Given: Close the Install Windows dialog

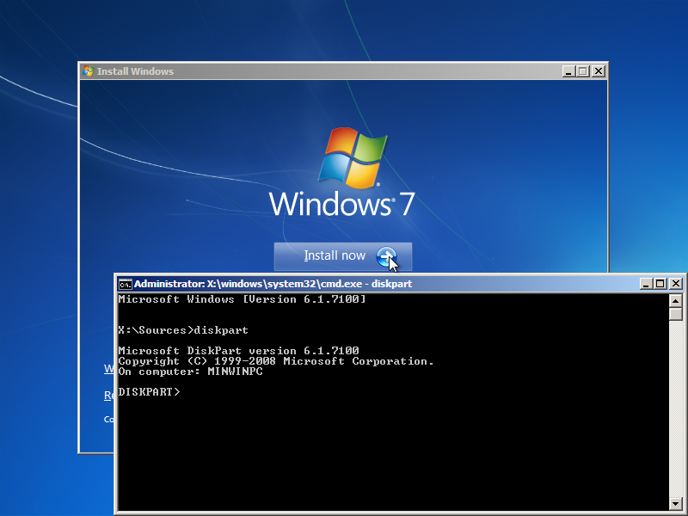Looking at the screenshot, I should [599, 71].
